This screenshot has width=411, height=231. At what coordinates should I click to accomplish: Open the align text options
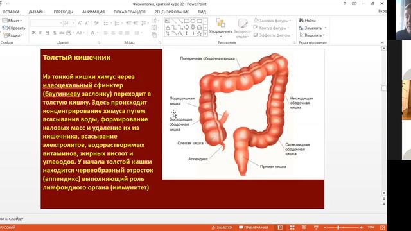(155, 28)
